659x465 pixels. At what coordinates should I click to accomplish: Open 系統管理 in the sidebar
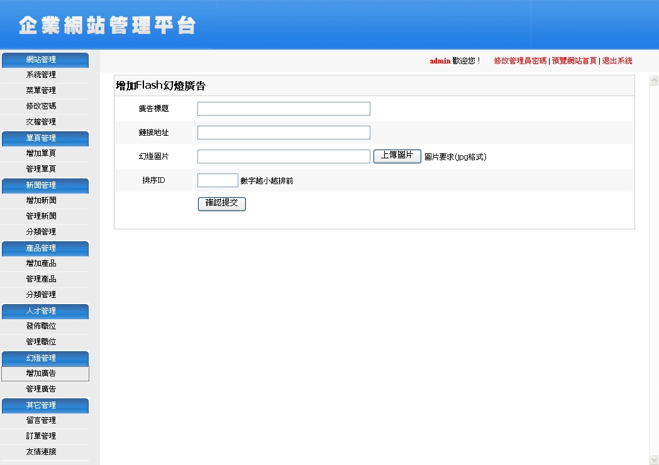[41, 75]
